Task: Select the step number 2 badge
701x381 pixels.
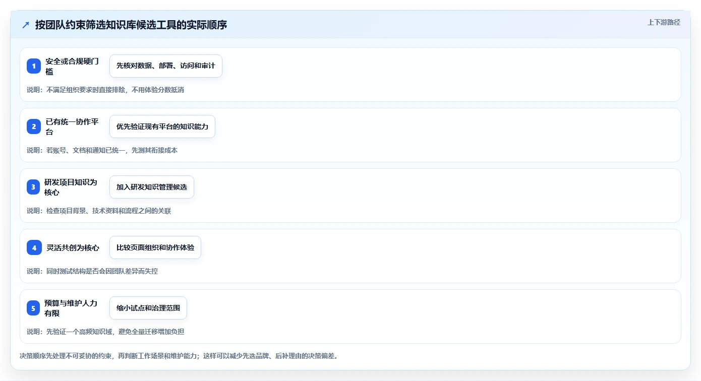Action: pyautogui.click(x=34, y=126)
